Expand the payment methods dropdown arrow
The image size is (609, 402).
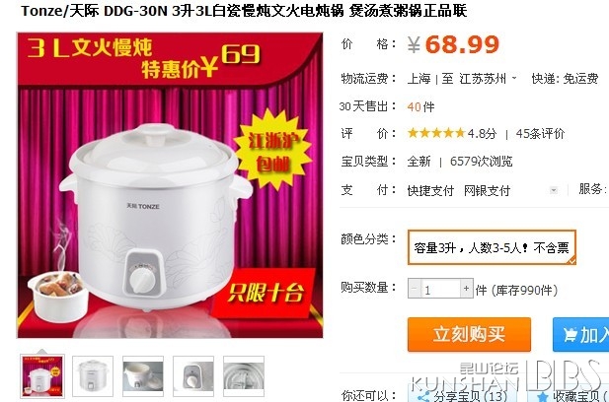554,190
